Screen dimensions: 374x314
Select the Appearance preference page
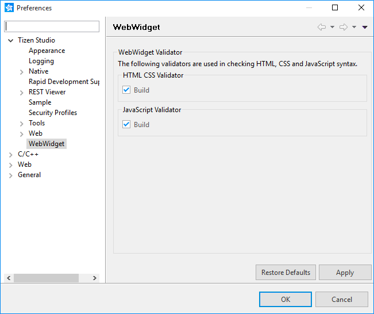47,51
